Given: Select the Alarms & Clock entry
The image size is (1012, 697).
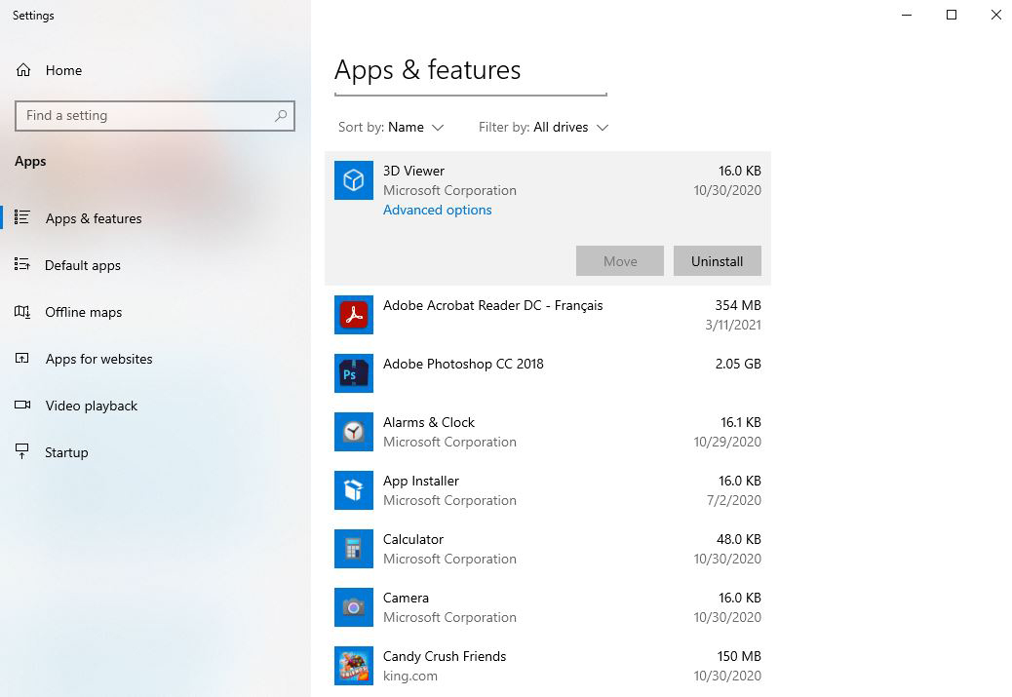Looking at the screenshot, I should [547, 432].
